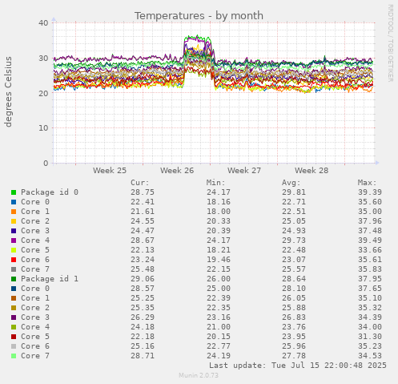398x384 pixels.
Task: Click the max value 31.30
Action: point(370,337)
